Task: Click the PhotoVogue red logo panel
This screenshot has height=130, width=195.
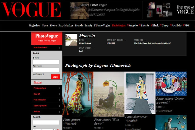Action: click(47, 38)
